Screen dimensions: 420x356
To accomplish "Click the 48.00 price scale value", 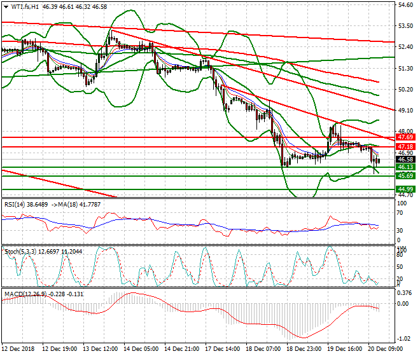I will (x=405, y=131).
